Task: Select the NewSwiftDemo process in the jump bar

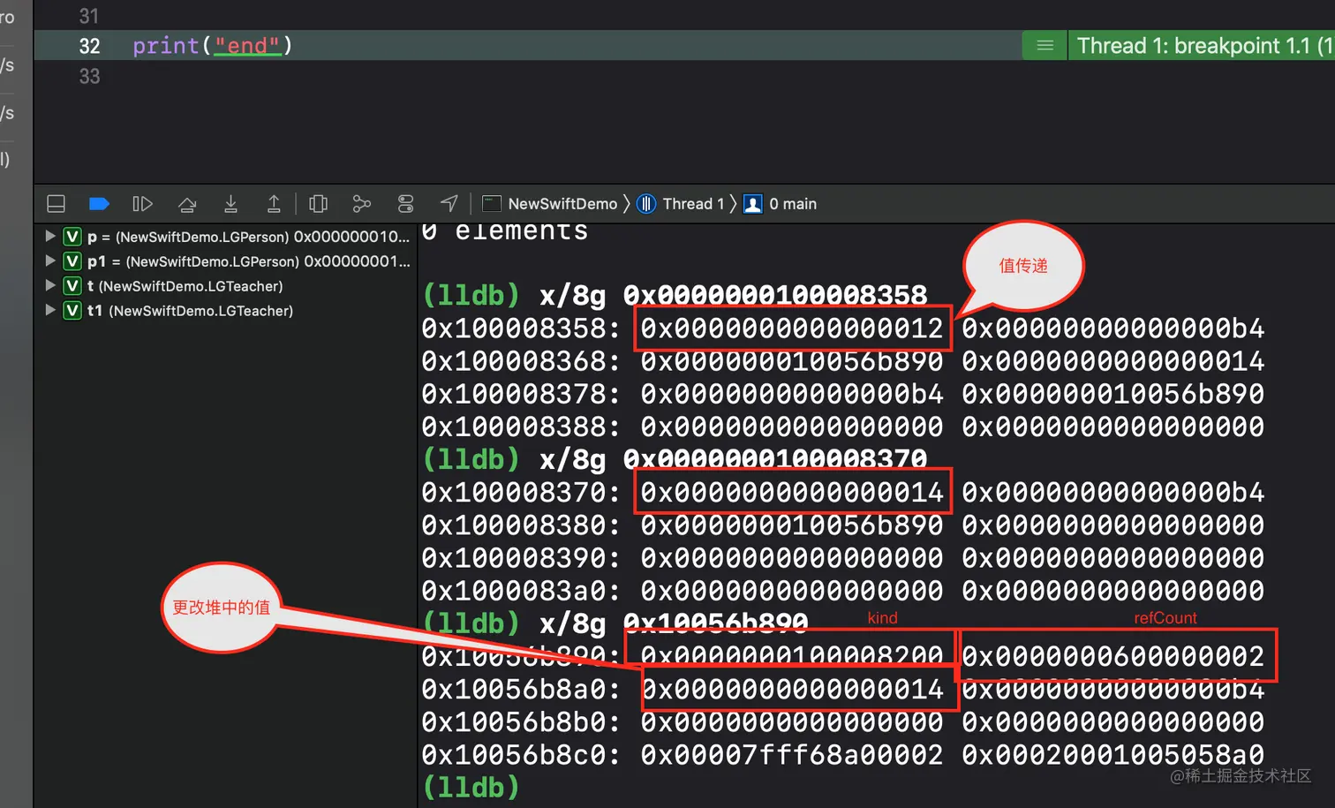Action: (549, 204)
